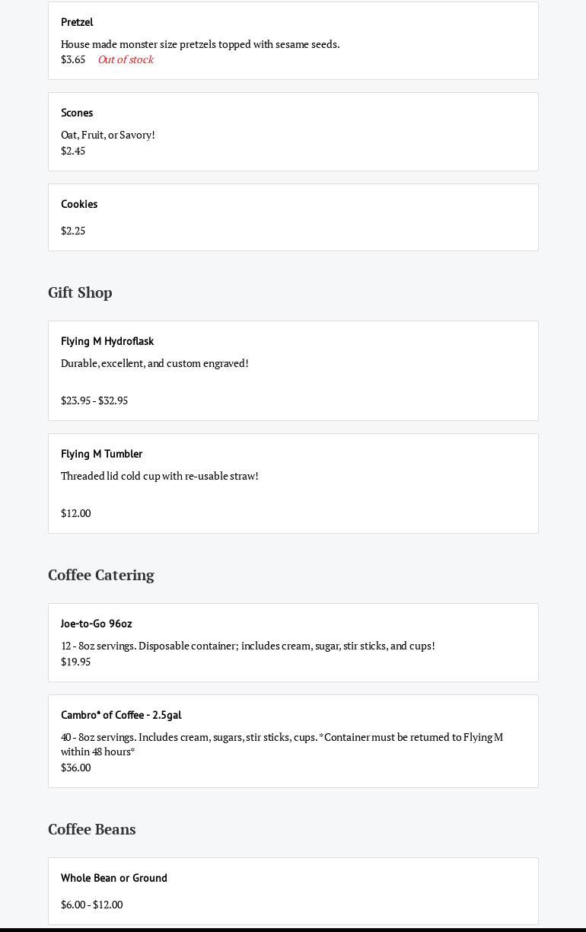Select the Cambro of Coffee 2.5gal title
Image resolution: width=586 pixels, height=932 pixels.
coord(121,715)
